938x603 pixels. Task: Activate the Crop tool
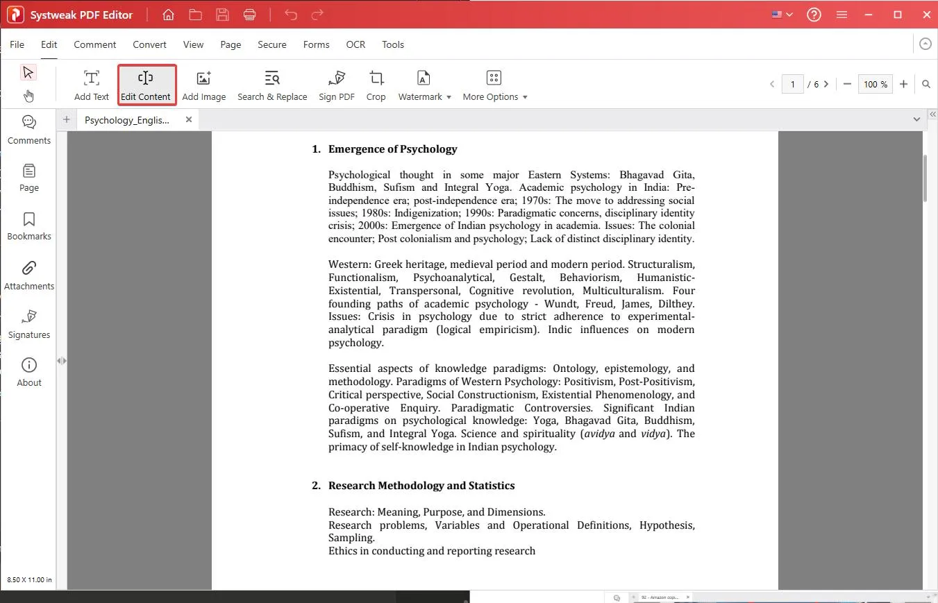click(x=376, y=85)
